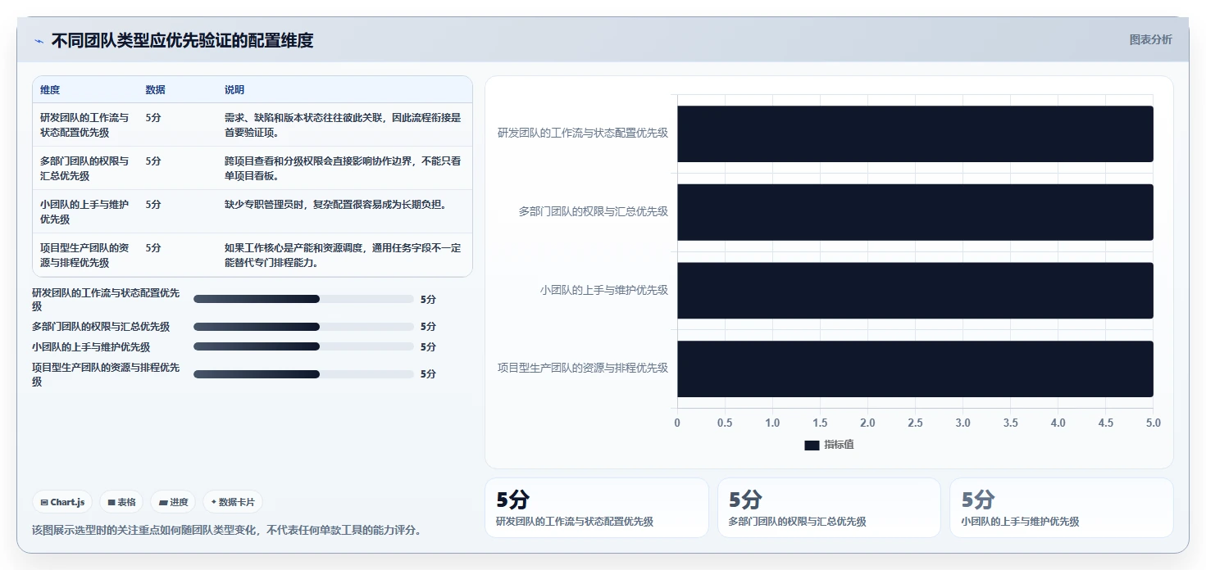Select table cell 研发团队的工作流与状态配置优先级
1206x570 pixels.
pyautogui.click(x=85, y=125)
